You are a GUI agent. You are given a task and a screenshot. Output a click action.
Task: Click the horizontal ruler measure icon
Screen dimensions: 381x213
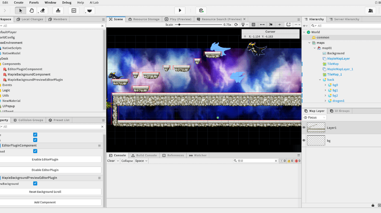(x=262, y=24)
